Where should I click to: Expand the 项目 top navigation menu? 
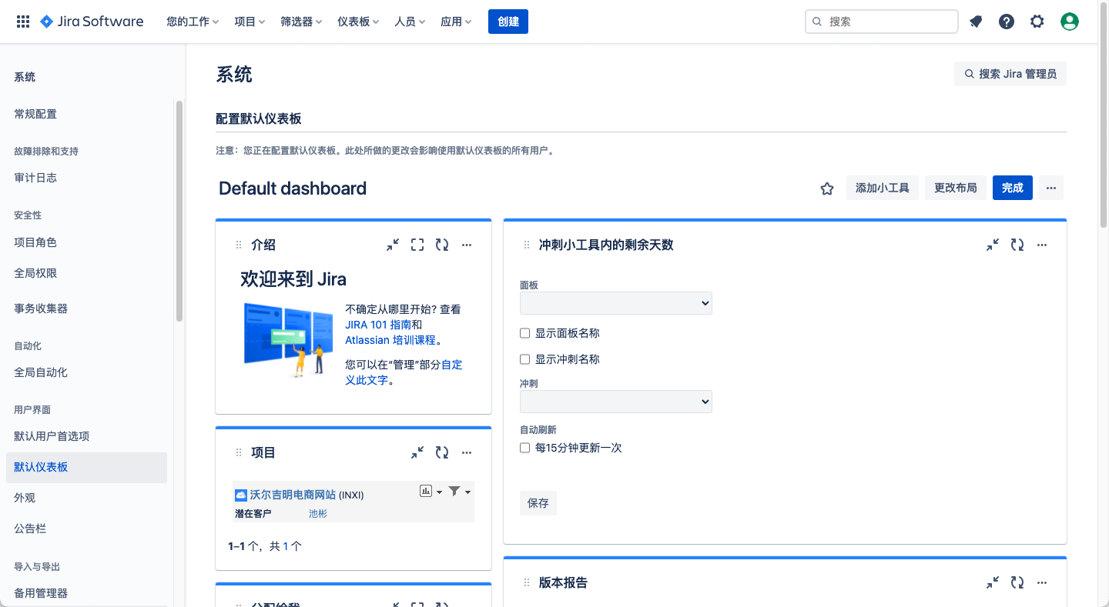click(250, 22)
